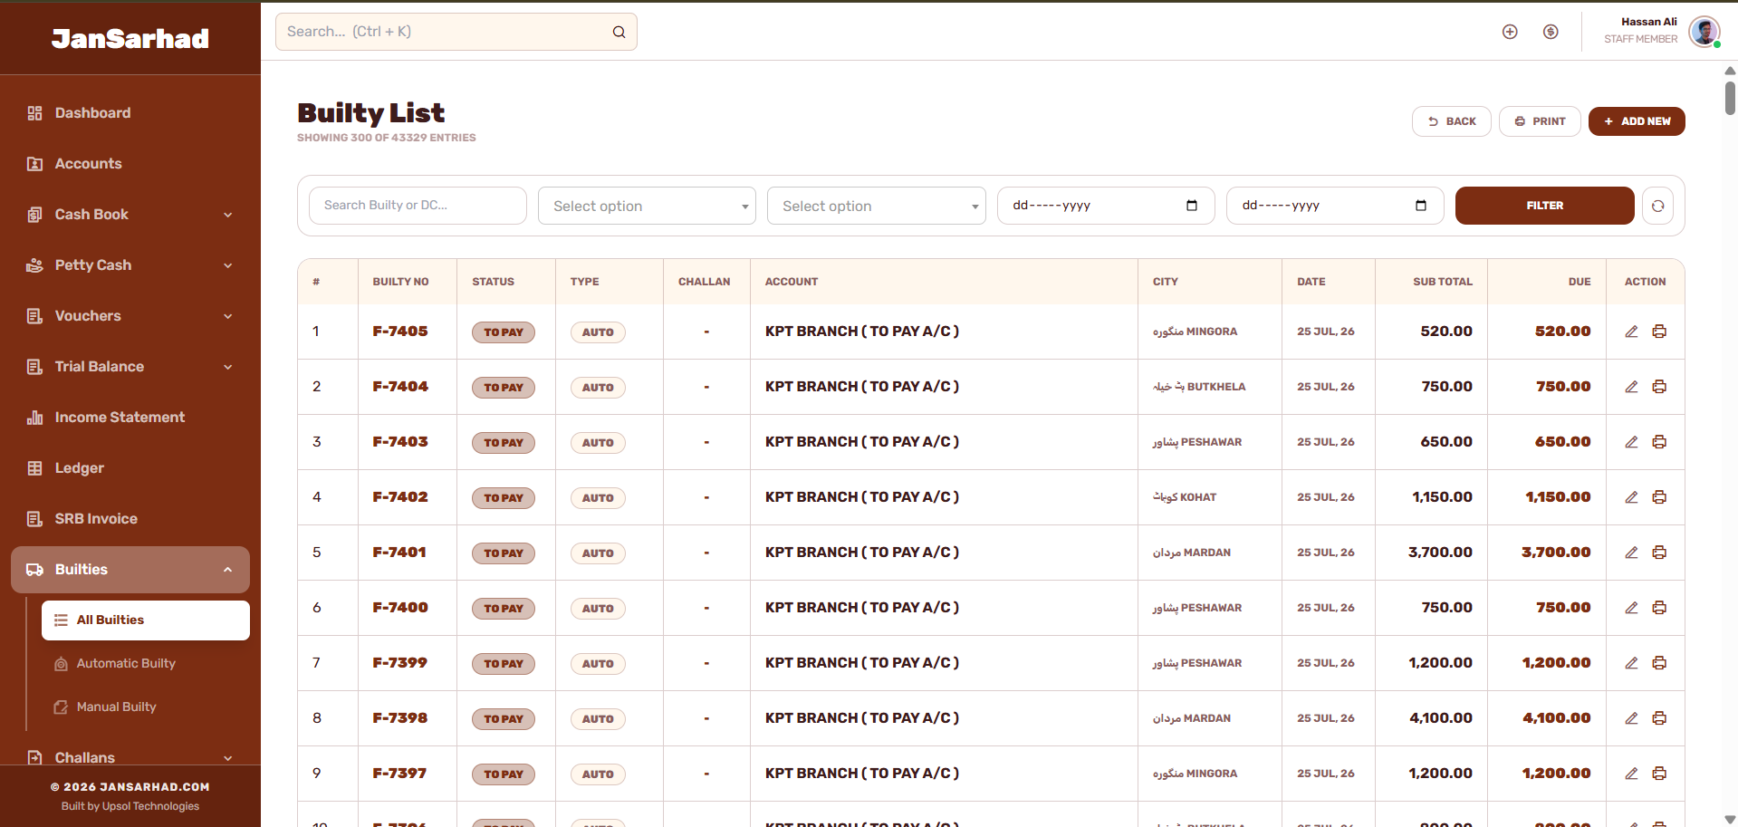1738x827 pixels.
Task: Click the TO PAY badge for F-7402
Action: tap(504, 498)
